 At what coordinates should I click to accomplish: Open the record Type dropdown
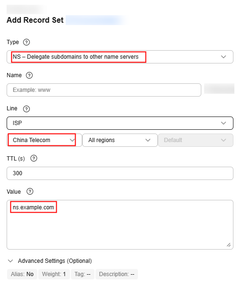click(x=120, y=57)
